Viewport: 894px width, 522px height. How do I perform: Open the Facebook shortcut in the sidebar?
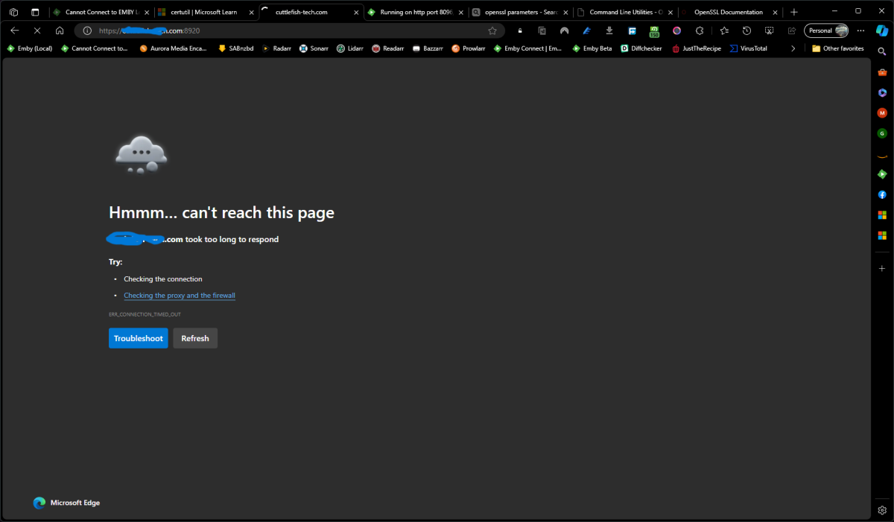[x=882, y=194]
